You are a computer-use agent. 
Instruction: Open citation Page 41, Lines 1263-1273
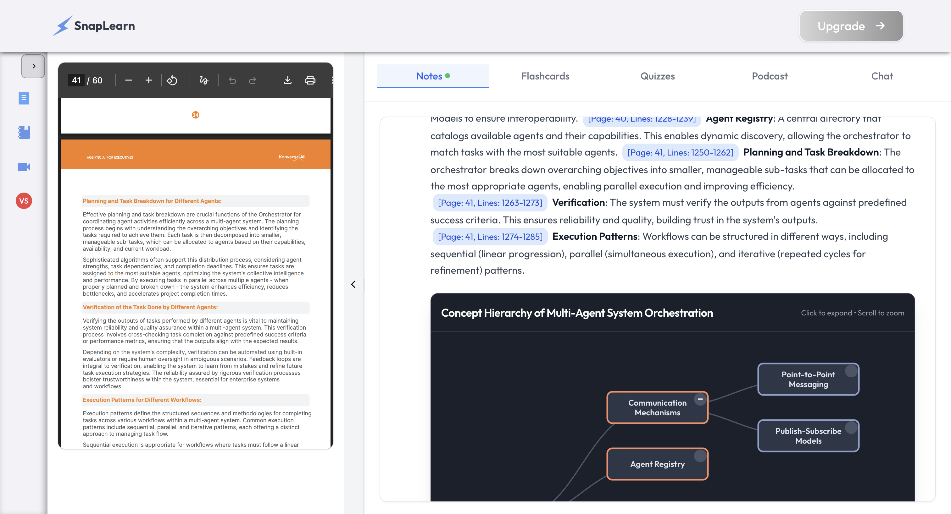coord(490,203)
